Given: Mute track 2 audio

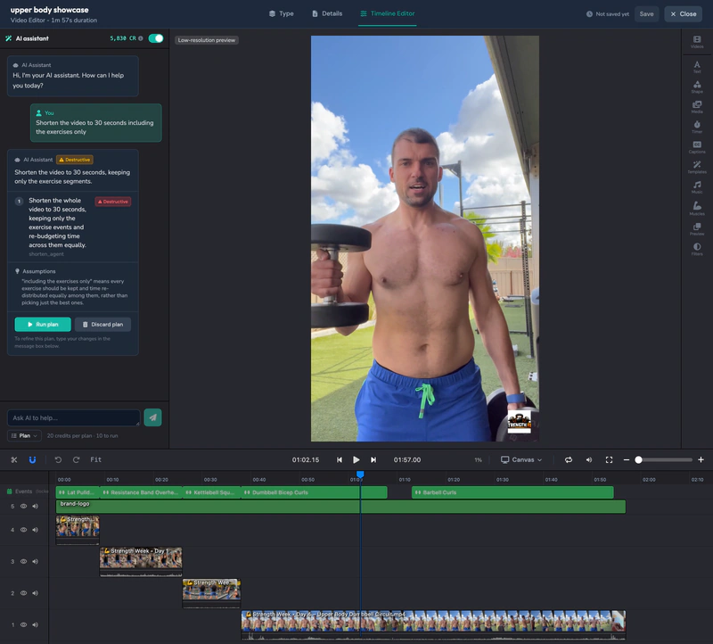Looking at the screenshot, I should tap(35, 593).
